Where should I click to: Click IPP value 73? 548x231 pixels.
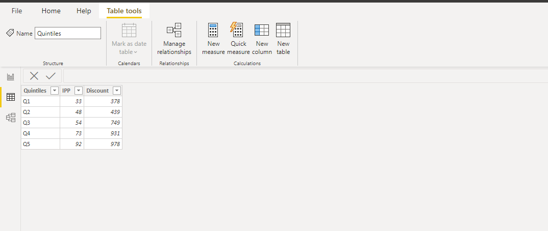(x=72, y=133)
